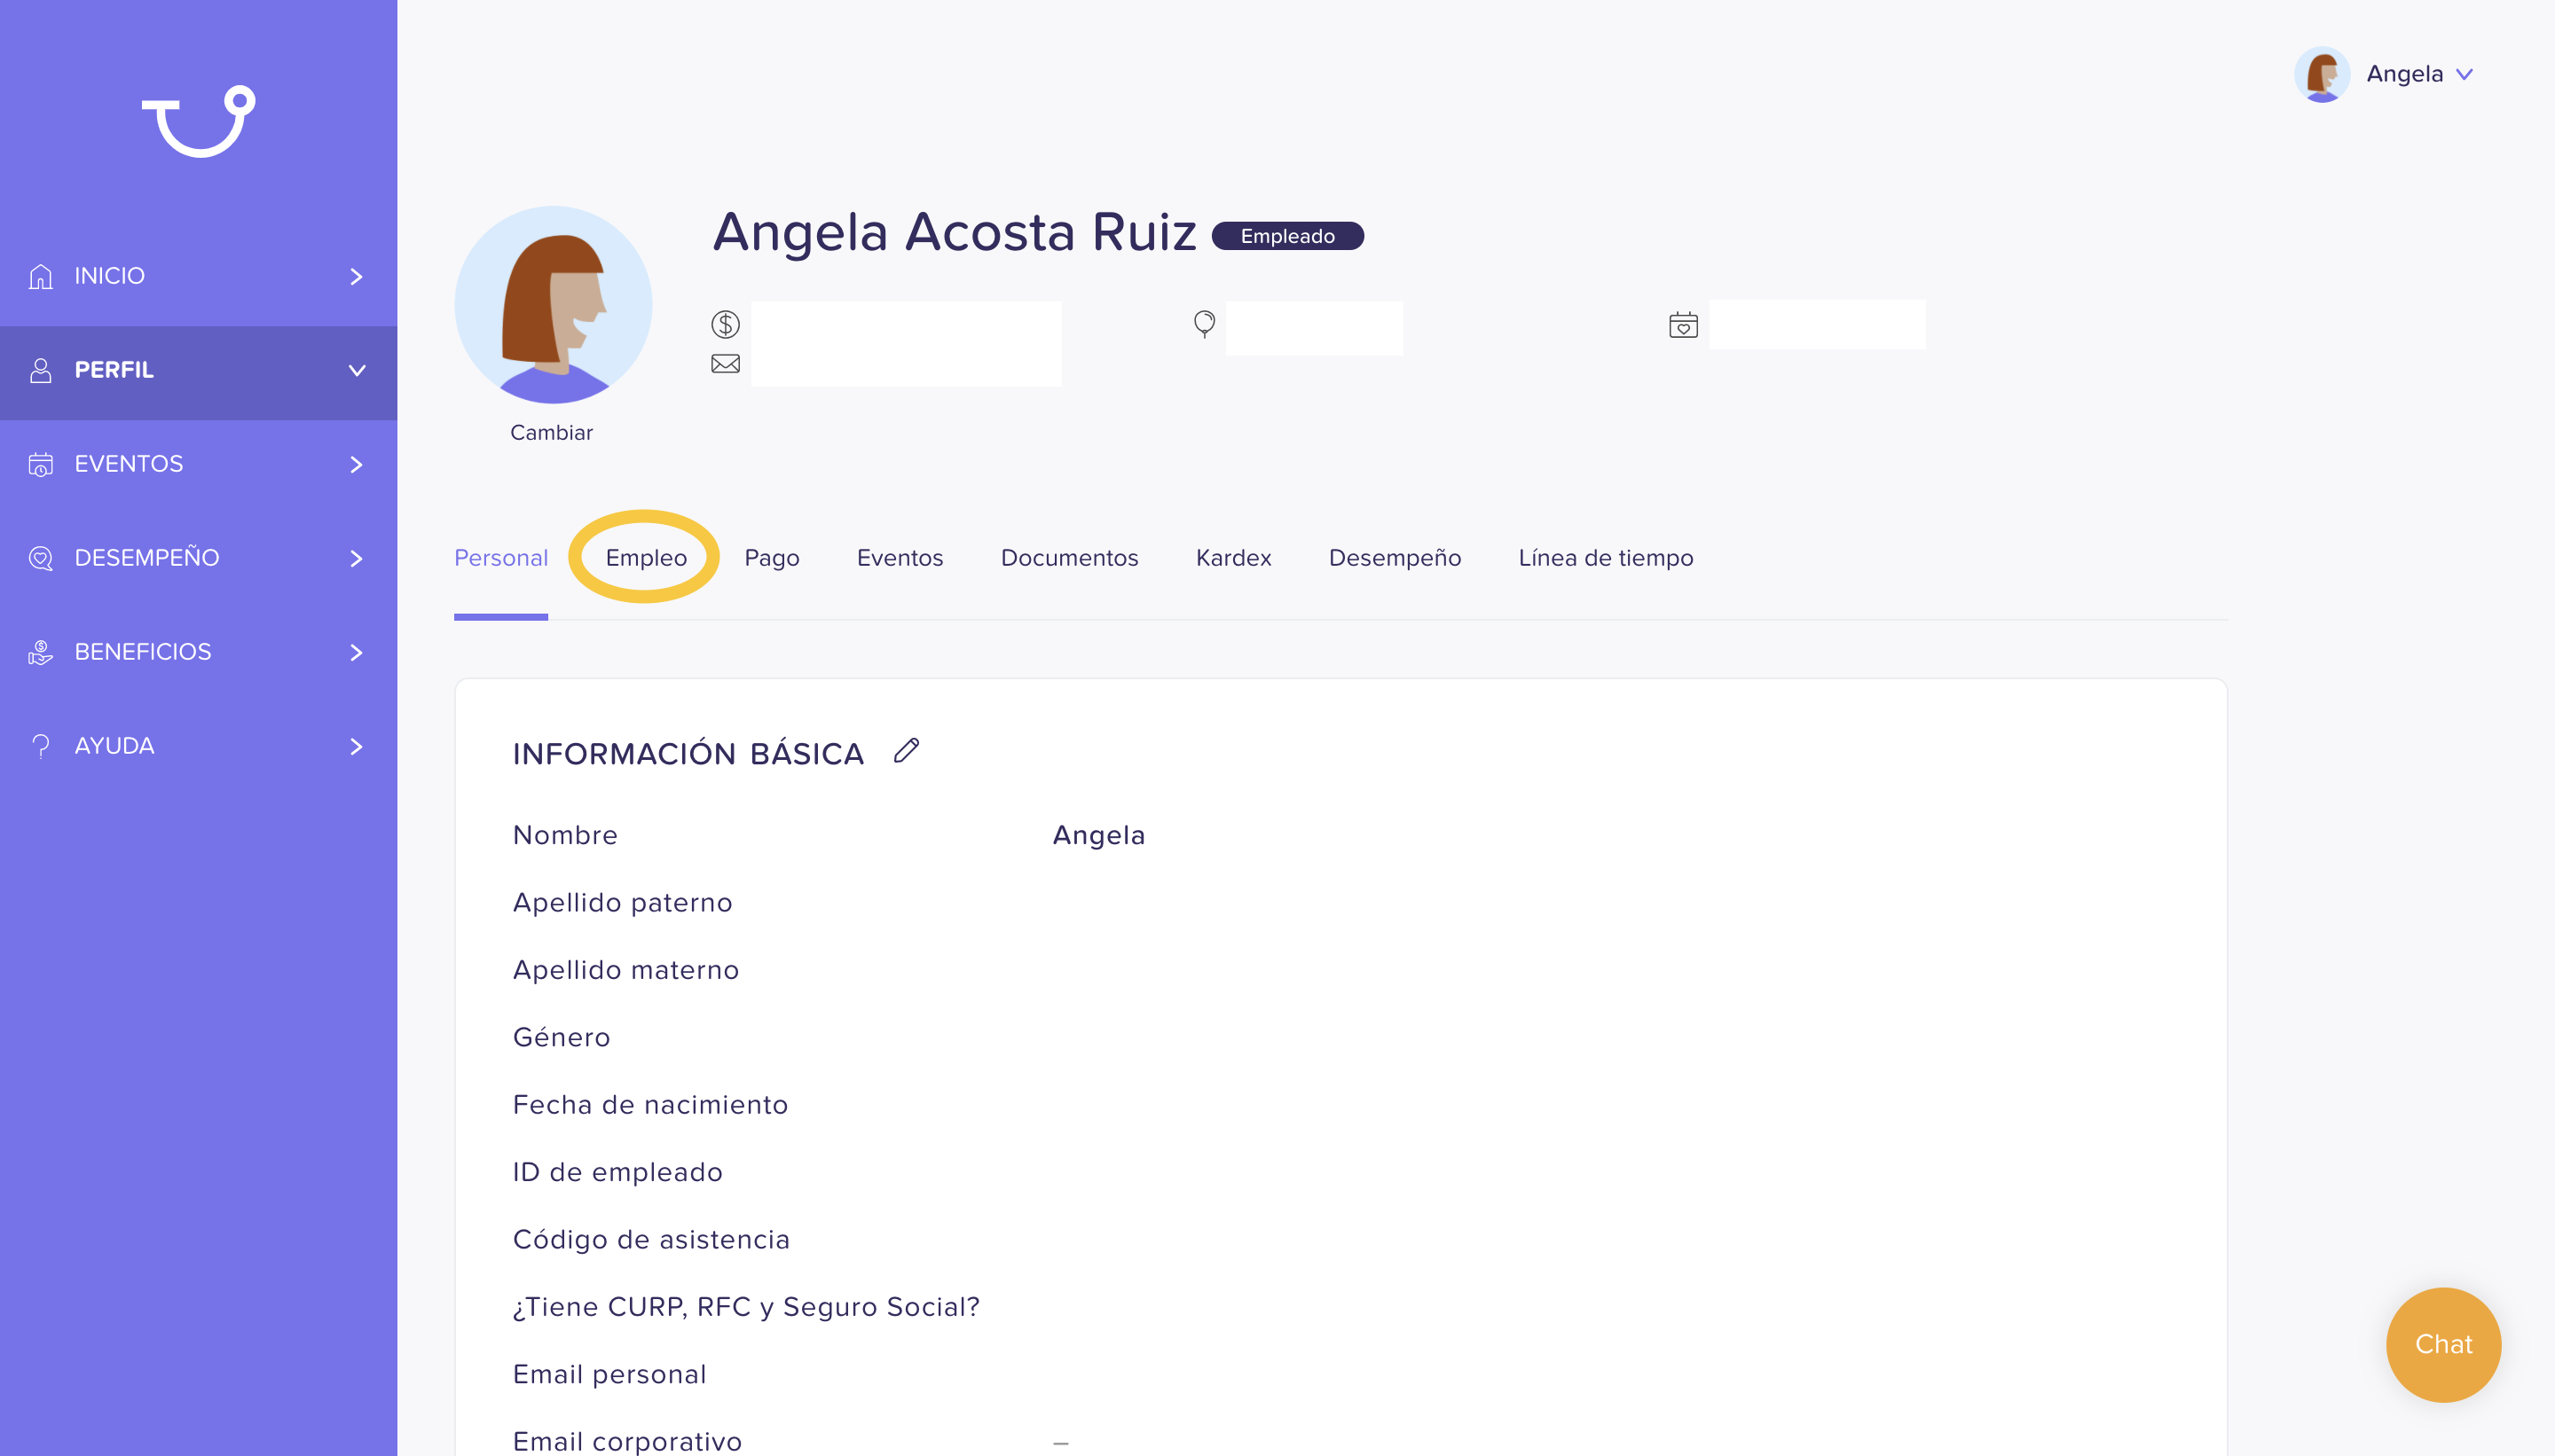Screen dimensions: 2555x1456
Task: Click the dollar salary icon in the header
Action: 726,324
